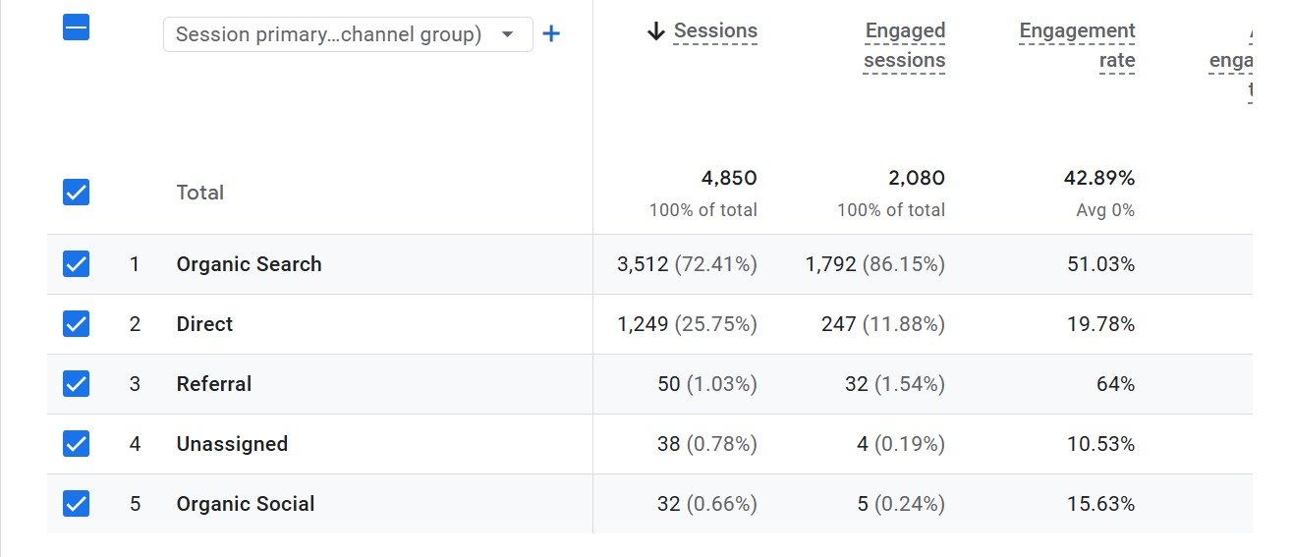The image size is (1292, 557).
Task: Uncheck the Total row checkbox
Action: (x=76, y=192)
